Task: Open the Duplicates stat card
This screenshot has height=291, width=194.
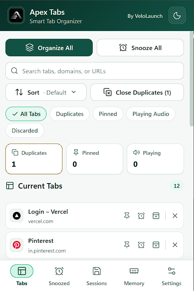Action: coord(34,159)
